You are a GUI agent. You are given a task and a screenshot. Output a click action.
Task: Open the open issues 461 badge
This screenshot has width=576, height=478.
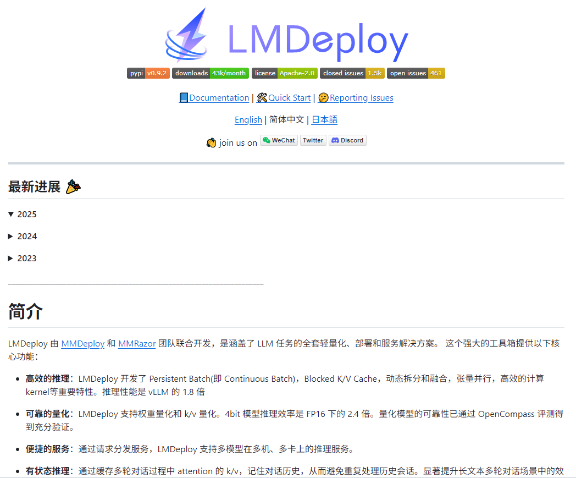tap(416, 73)
